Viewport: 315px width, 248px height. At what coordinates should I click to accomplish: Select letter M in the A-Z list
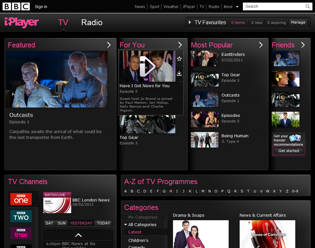(x=203, y=191)
